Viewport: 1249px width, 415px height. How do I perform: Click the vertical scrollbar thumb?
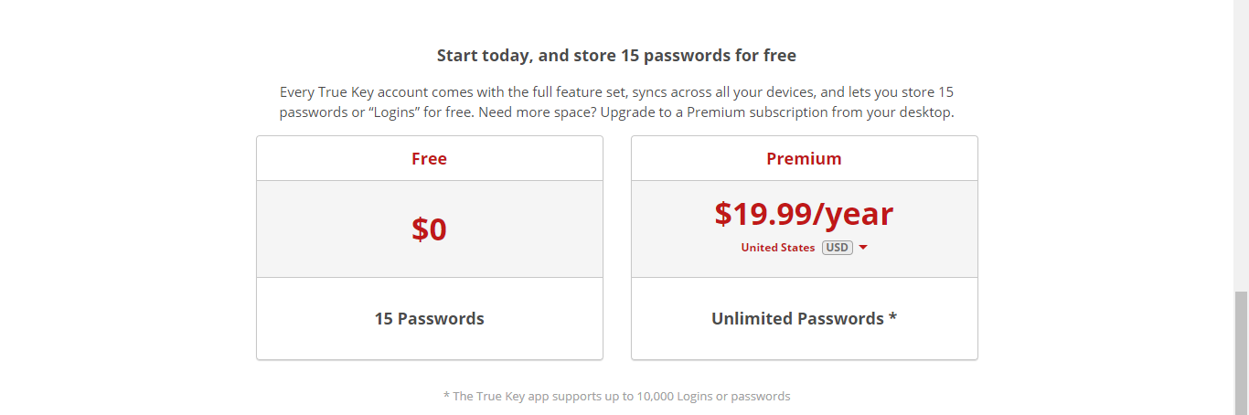(x=1241, y=353)
